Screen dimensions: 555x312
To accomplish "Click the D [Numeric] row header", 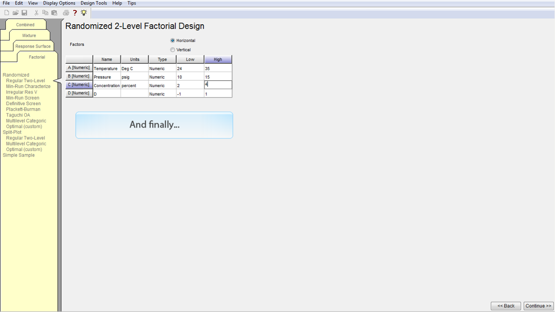I will [x=79, y=93].
